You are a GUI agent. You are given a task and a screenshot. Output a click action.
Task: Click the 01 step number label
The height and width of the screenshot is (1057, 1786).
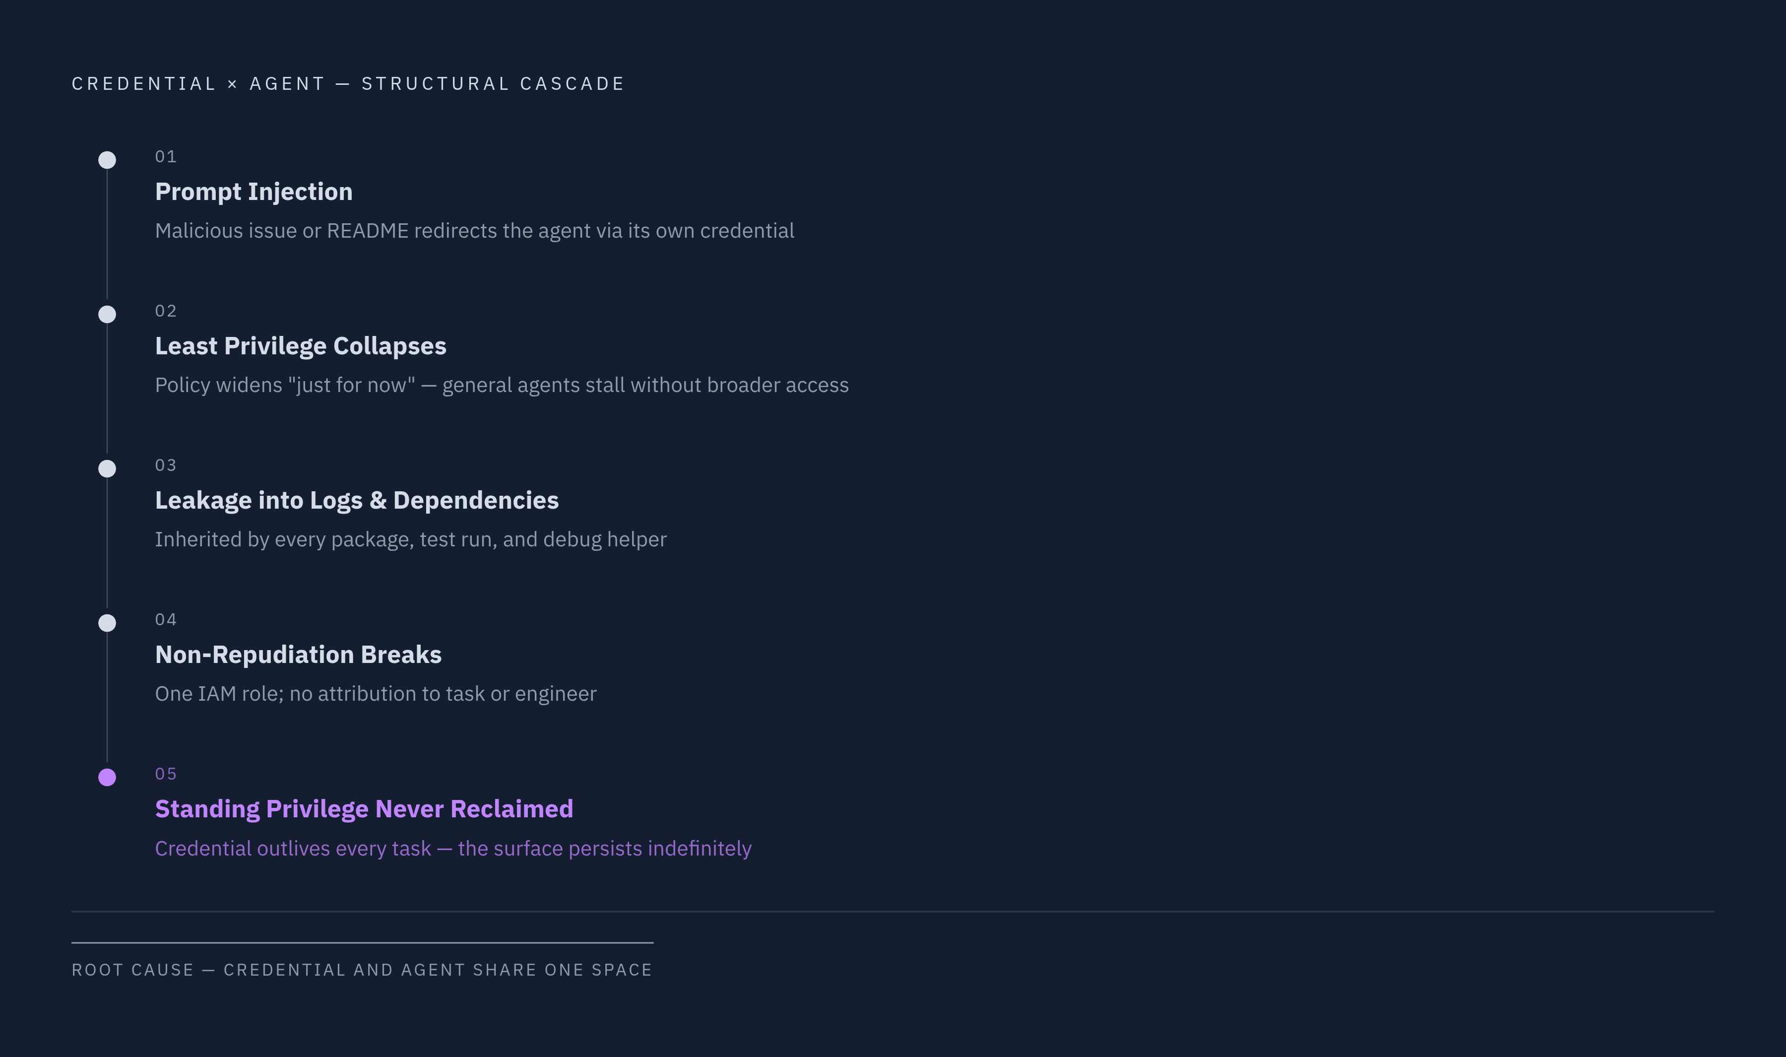tap(166, 157)
